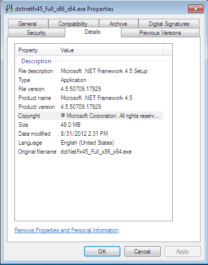Select the Type property label
The height and width of the screenshot is (265, 208).
[24, 80]
